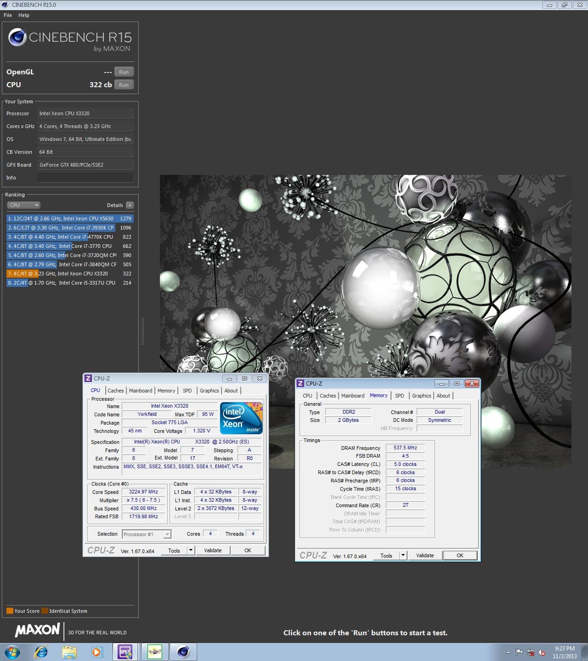Expand ranking Details arrow button

click(x=130, y=205)
